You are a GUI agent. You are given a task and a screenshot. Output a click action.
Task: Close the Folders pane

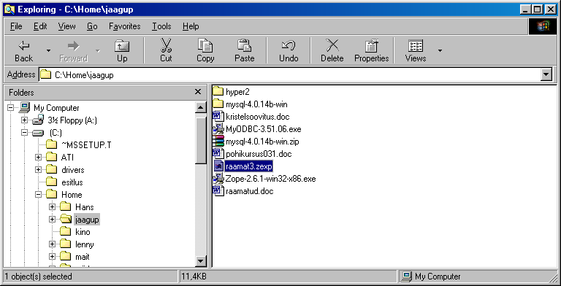coord(197,92)
